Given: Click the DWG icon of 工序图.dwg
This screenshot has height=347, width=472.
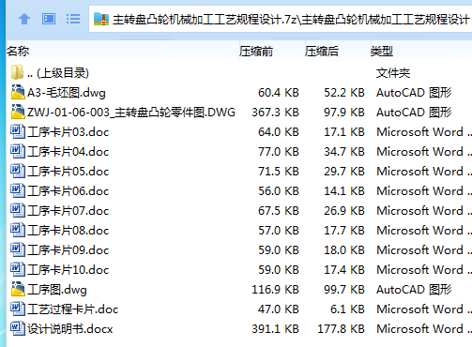Looking at the screenshot, I should [x=18, y=289].
